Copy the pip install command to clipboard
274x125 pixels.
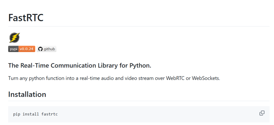pyautogui.click(x=262, y=113)
